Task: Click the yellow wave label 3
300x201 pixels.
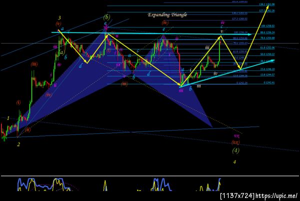Action: pos(59,18)
